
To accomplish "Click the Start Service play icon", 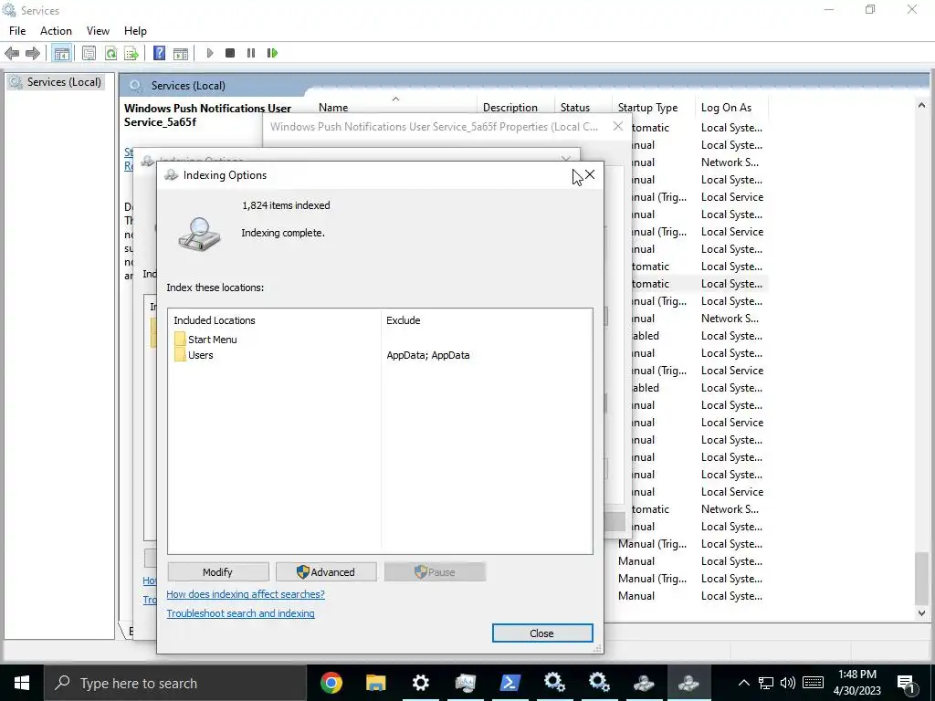I will point(209,53).
